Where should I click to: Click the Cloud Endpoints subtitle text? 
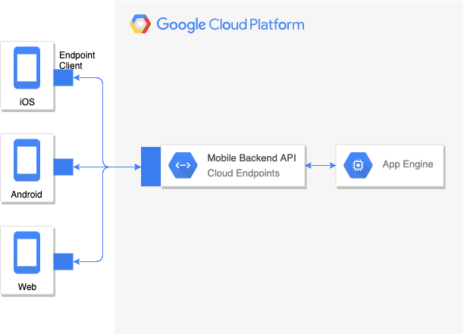tap(243, 173)
